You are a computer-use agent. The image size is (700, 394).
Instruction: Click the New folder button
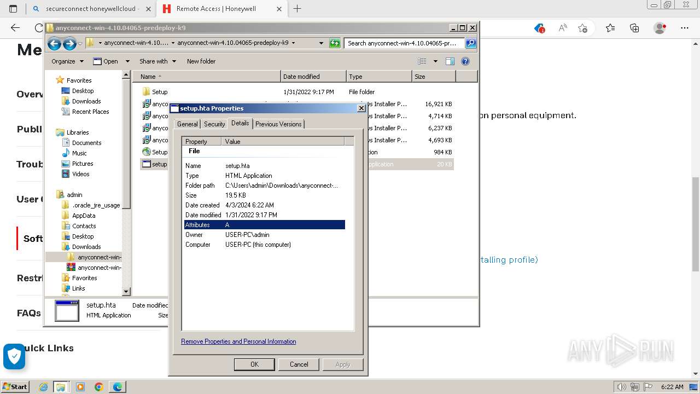[x=201, y=61]
